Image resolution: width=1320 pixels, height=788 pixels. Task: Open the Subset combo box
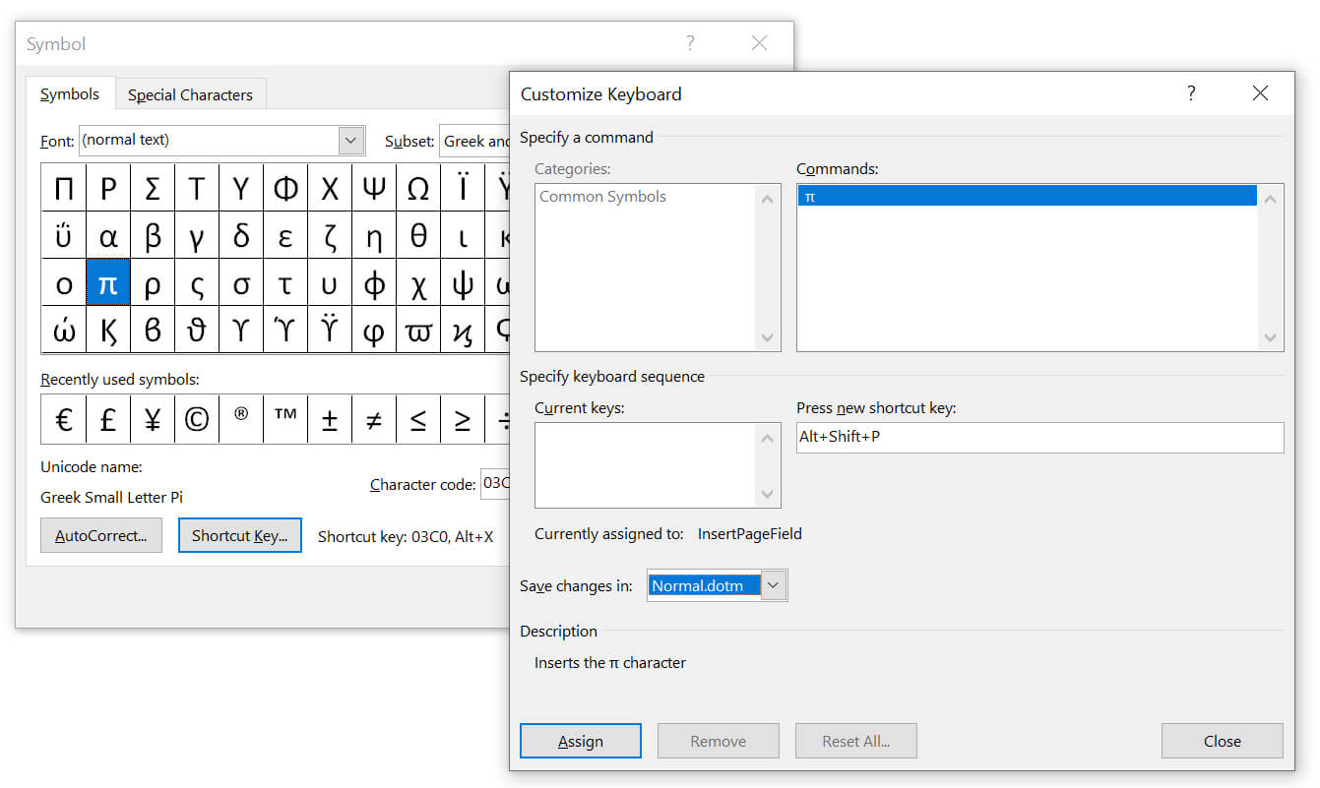[x=474, y=142]
